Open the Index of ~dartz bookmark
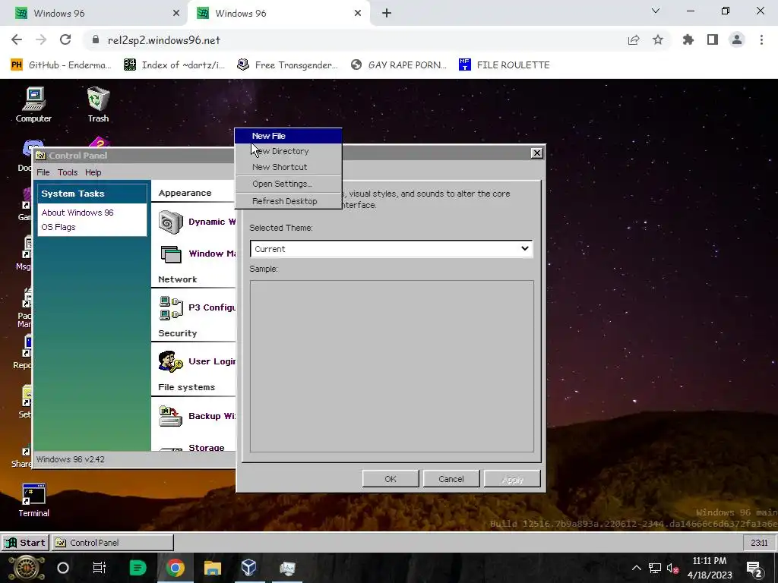This screenshot has height=583, width=778. [x=175, y=65]
